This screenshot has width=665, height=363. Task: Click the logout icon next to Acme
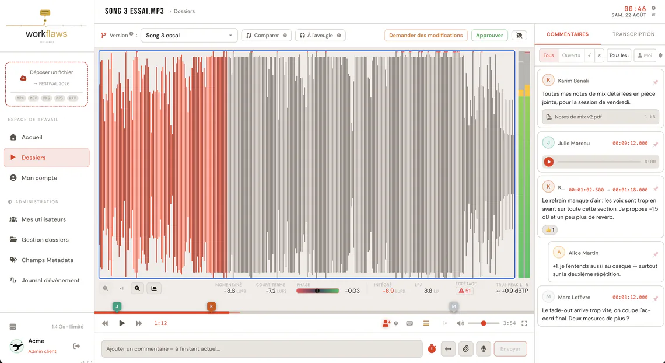pyautogui.click(x=76, y=346)
